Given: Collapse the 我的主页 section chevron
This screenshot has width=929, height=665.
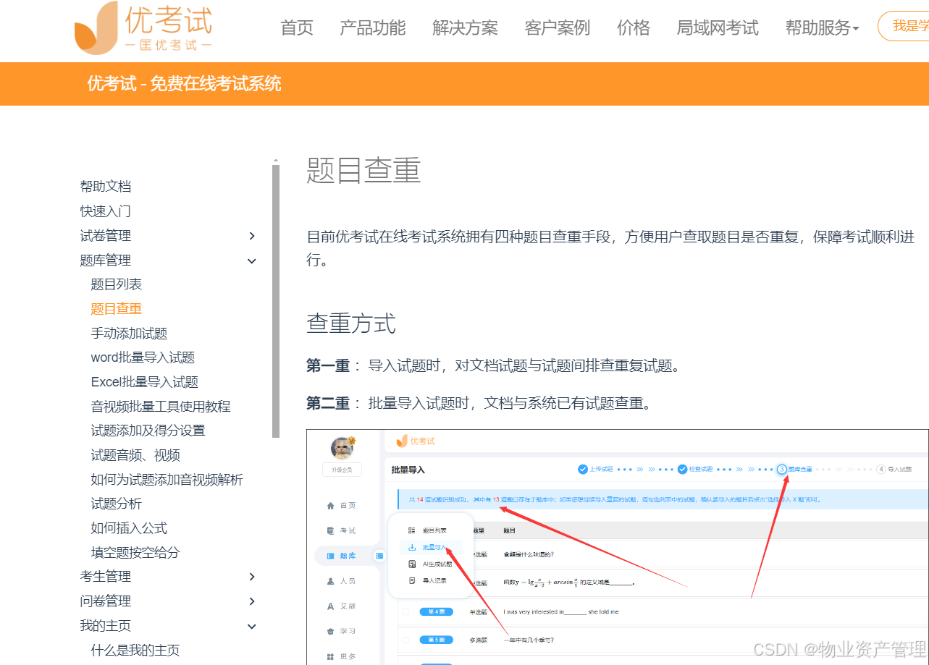Looking at the screenshot, I should [x=252, y=626].
